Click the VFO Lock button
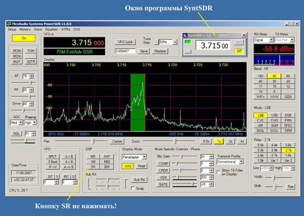304x216 pixels. point(125,42)
